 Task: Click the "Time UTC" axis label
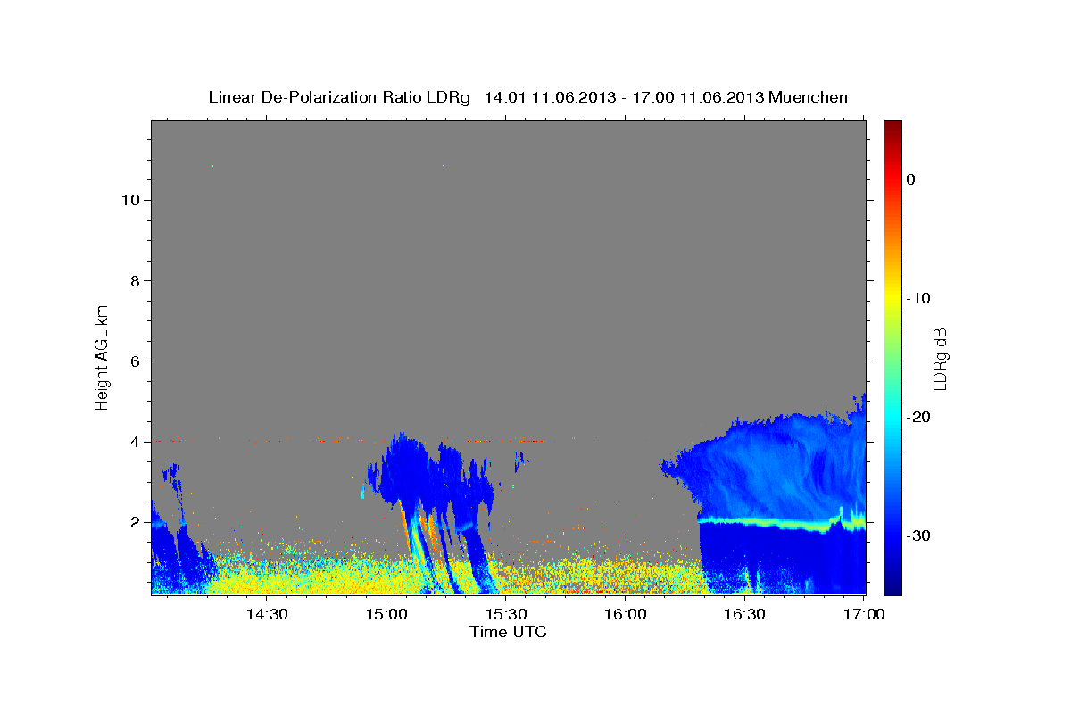coord(508,632)
